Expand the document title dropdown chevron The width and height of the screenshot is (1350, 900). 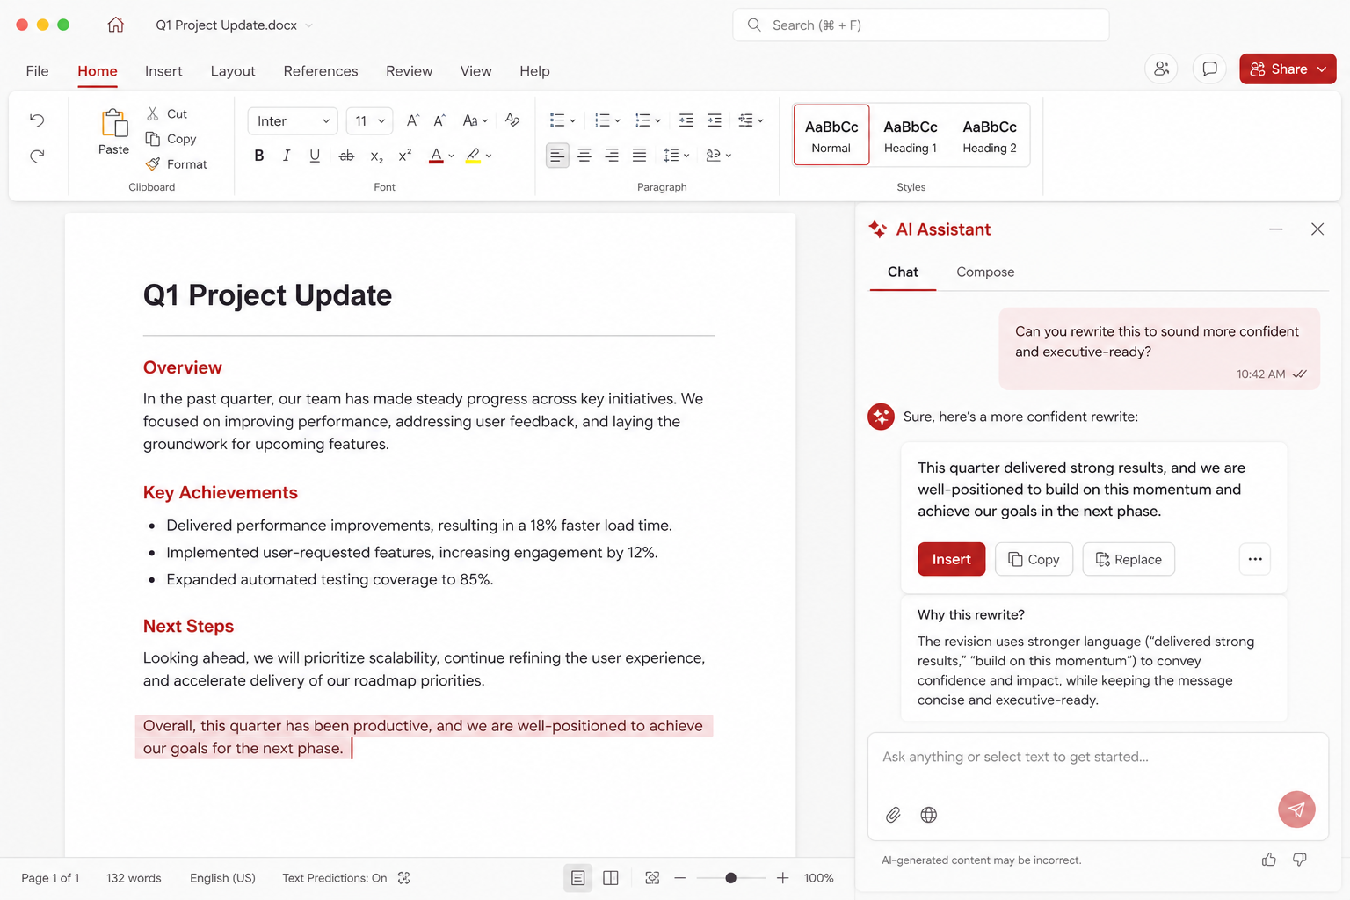click(308, 25)
